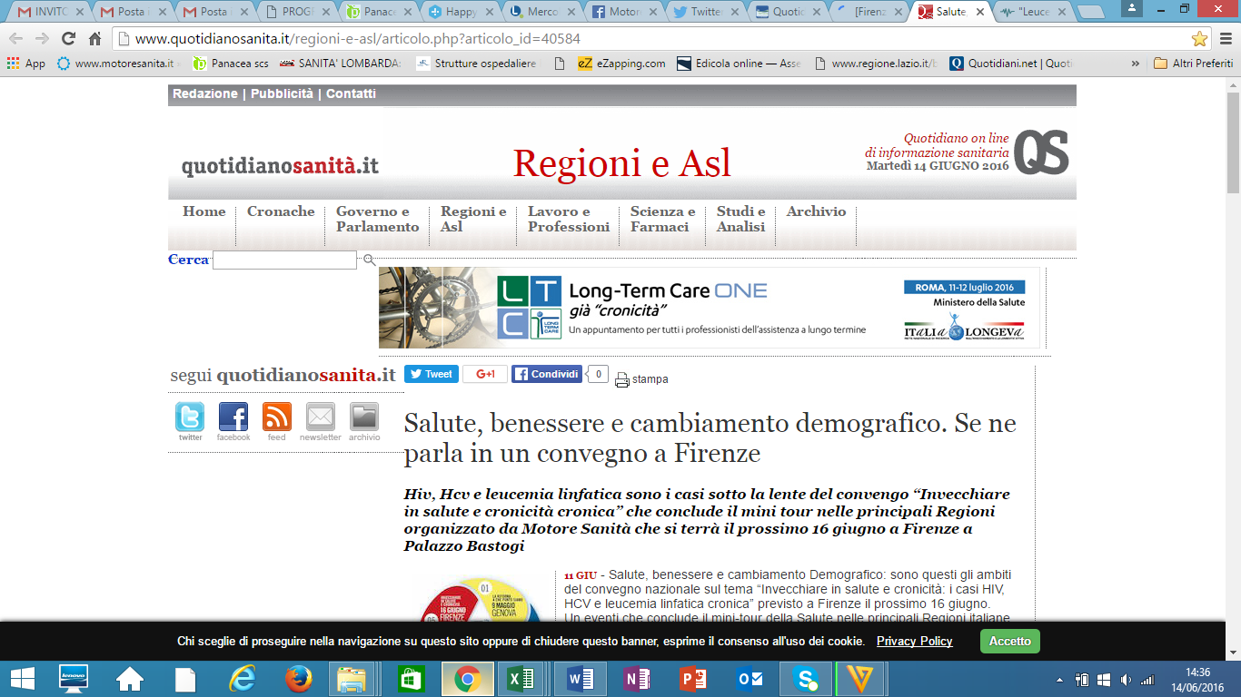Bookmark this page with the star icon
This screenshot has width=1241, height=697.
coord(1200,39)
